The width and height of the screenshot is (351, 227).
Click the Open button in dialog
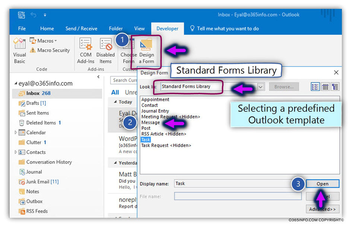point(322,184)
